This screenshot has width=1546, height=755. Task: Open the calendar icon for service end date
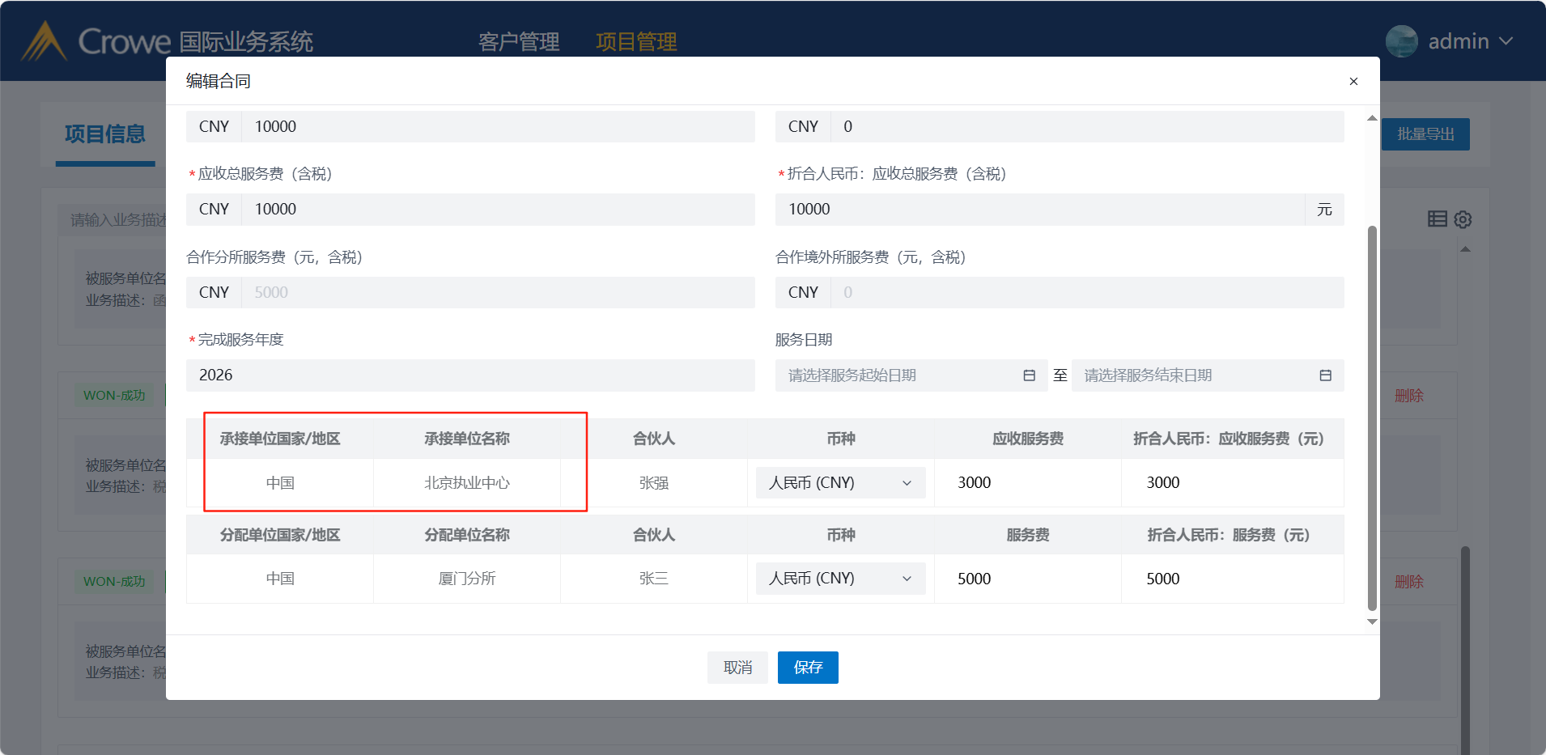click(1325, 375)
